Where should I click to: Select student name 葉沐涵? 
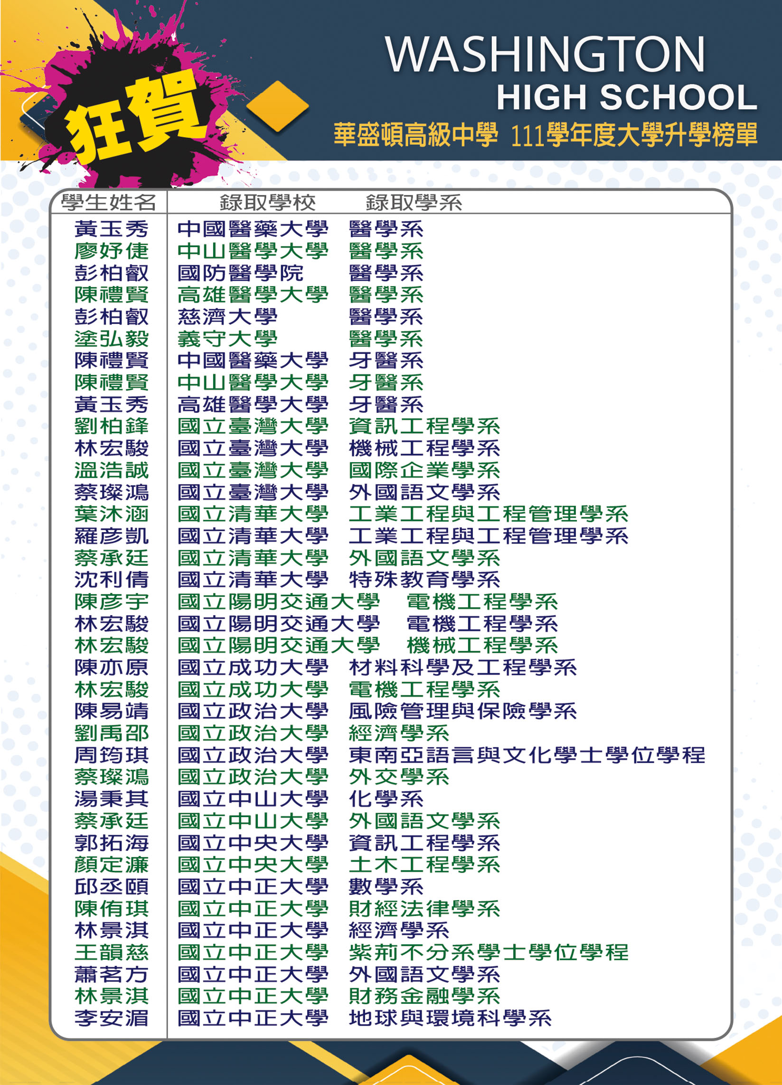tap(112, 514)
